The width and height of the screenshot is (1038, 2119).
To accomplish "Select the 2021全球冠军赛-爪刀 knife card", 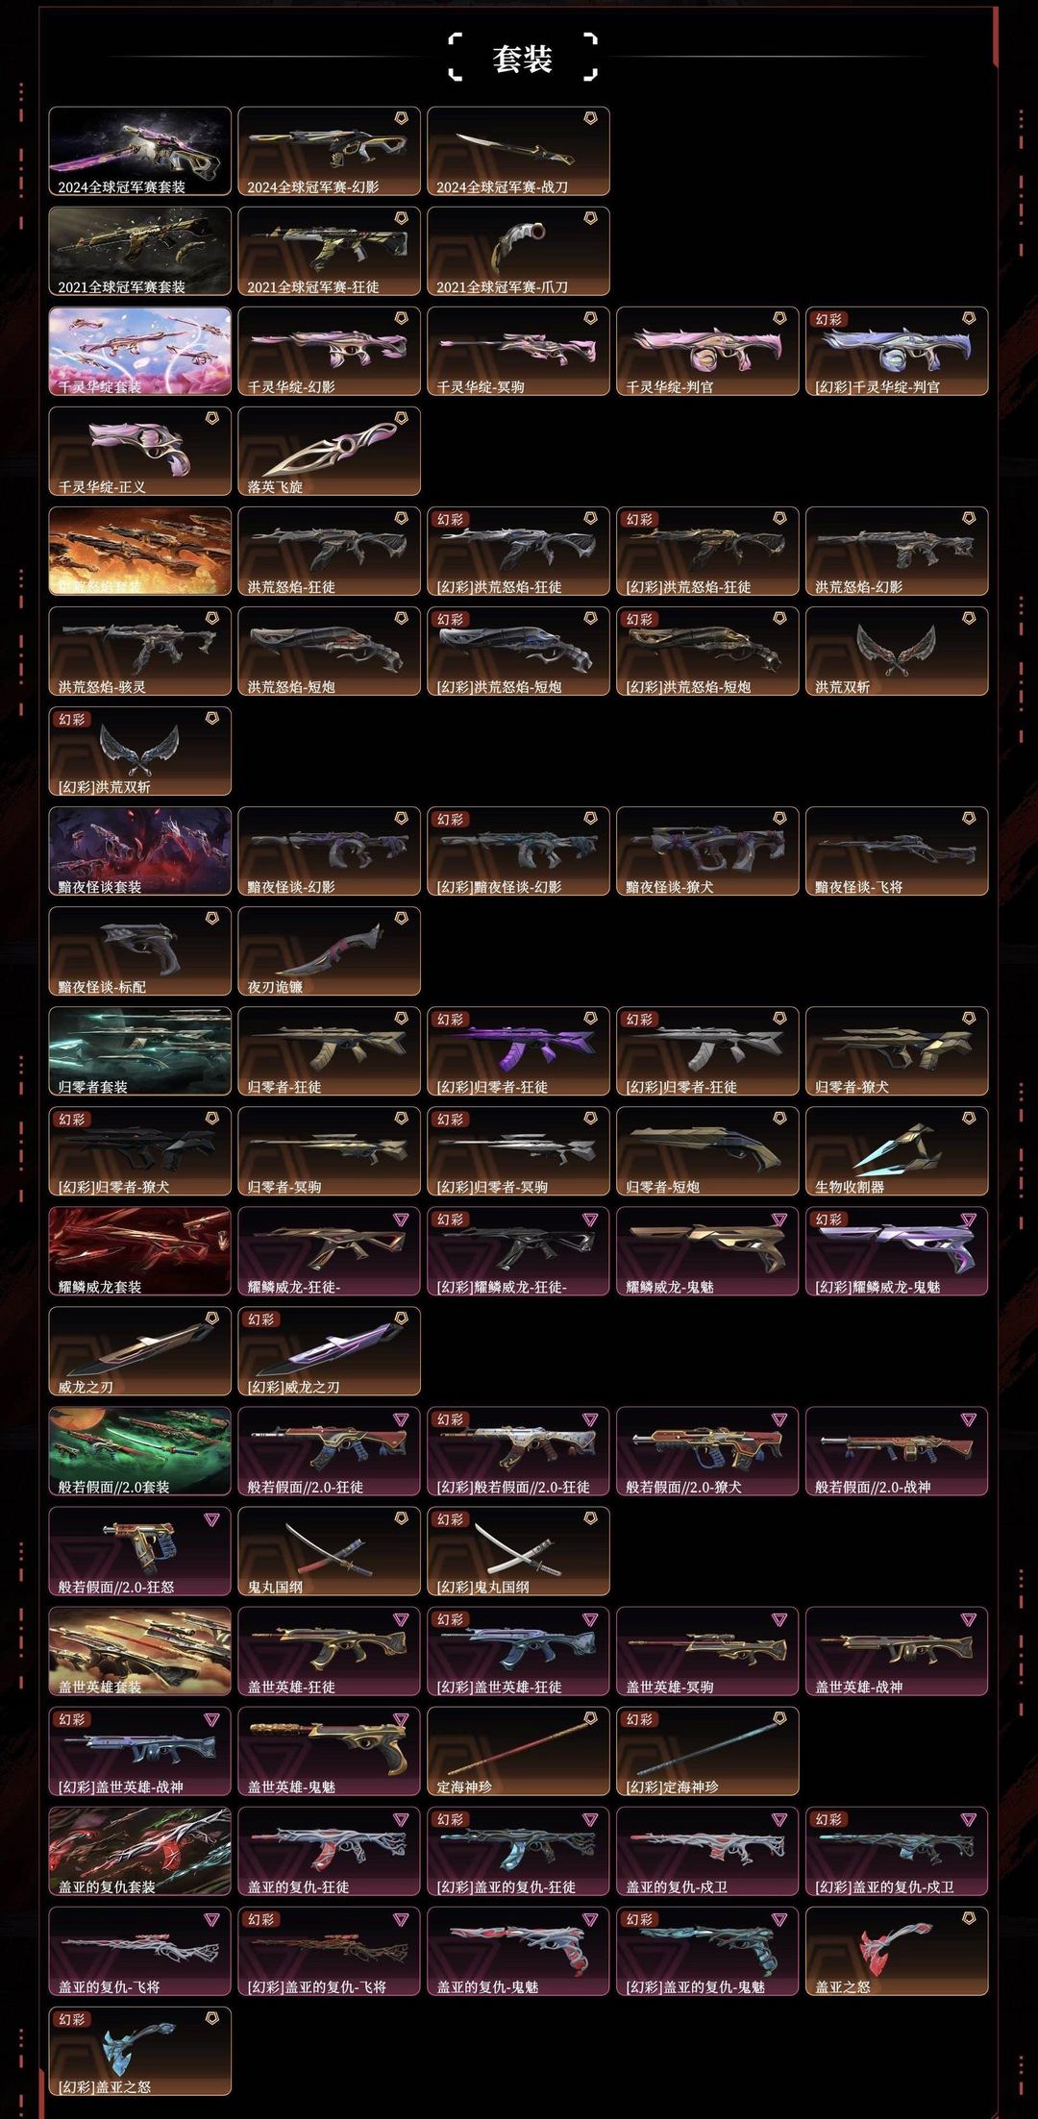I will click(518, 251).
